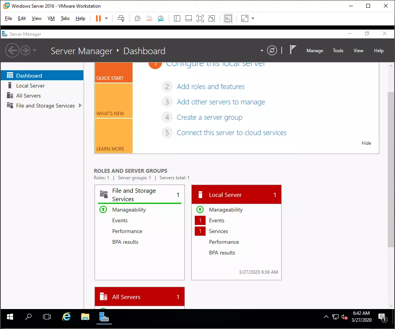
Task: Open the All Servers tile header
Action: click(139, 297)
